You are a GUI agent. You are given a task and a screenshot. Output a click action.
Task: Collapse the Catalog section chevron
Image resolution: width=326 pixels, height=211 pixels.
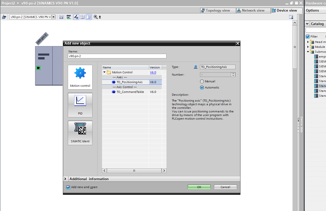(x=307, y=24)
